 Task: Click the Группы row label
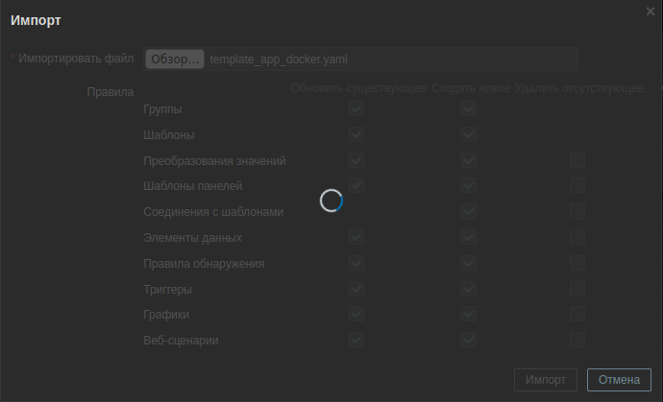[x=162, y=109]
